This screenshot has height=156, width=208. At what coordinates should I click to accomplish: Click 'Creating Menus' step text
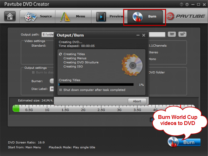click(x=75, y=58)
